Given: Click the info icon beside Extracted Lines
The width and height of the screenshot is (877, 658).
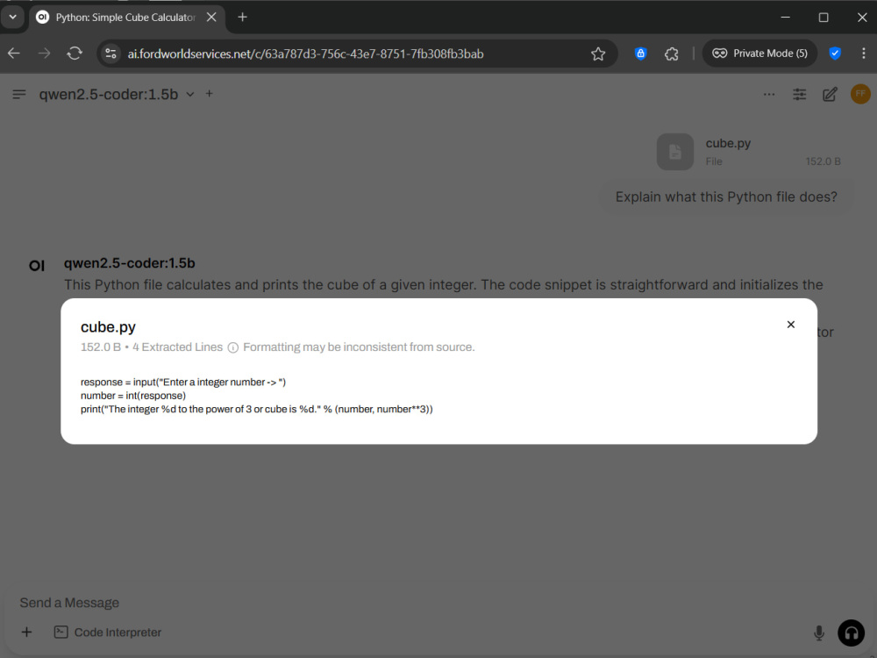Looking at the screenshot, I should click(x=232, y=347).
